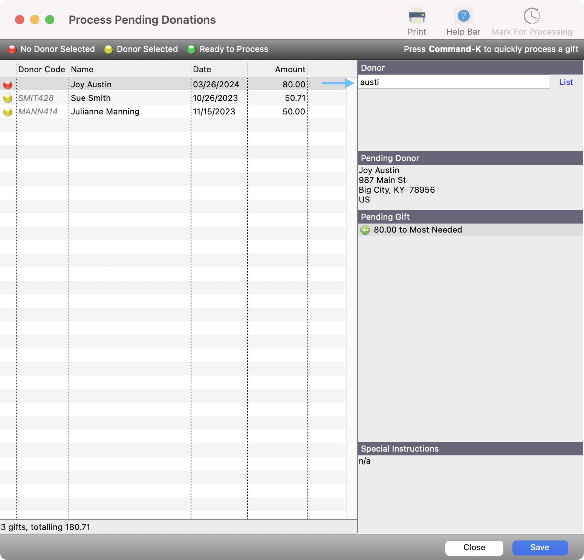This screenshot has height=560, width=584.
Task: Open the donor List link
Action: coord(566,82)
